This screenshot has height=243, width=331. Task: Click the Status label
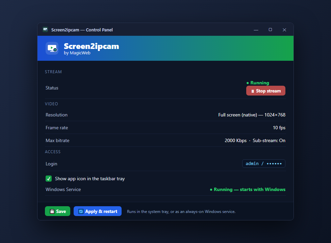click(x=52, y=88)
